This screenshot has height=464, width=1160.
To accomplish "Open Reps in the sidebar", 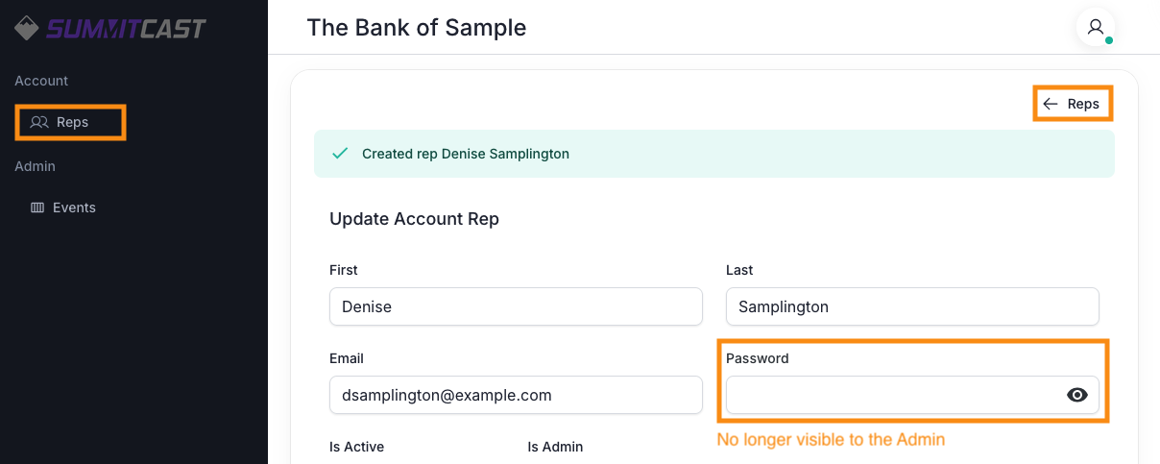I will (70, 122).
